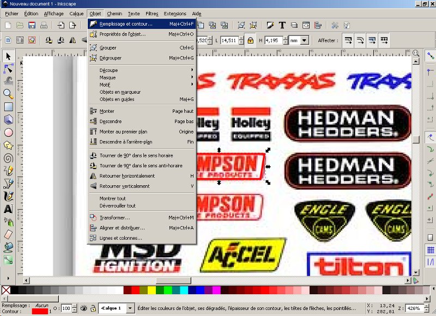436x316 pixels.
Task: Open Inkscape preferences from the toolbar icon
Action: point(335,25)
